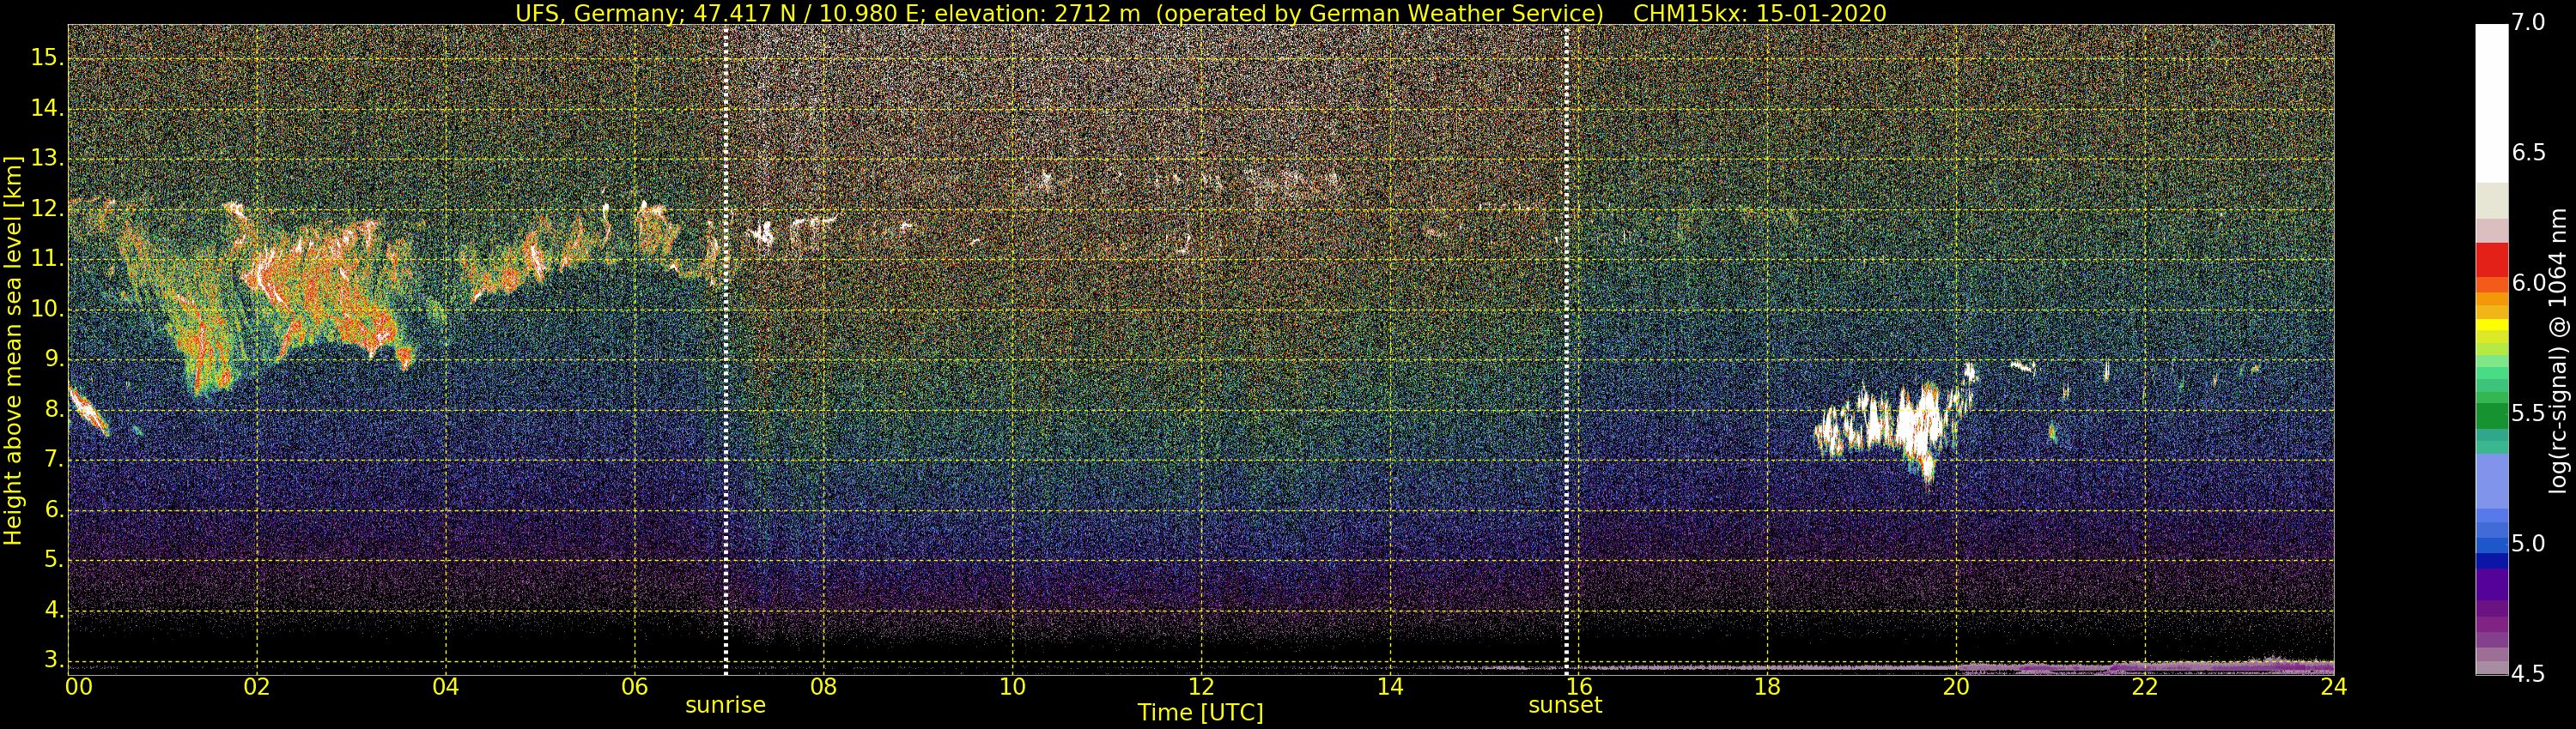Click the 'sunrise' label below the axis
Viewport: 2576px width, 729px height.
pyautogui.click(x=725, y=705)
